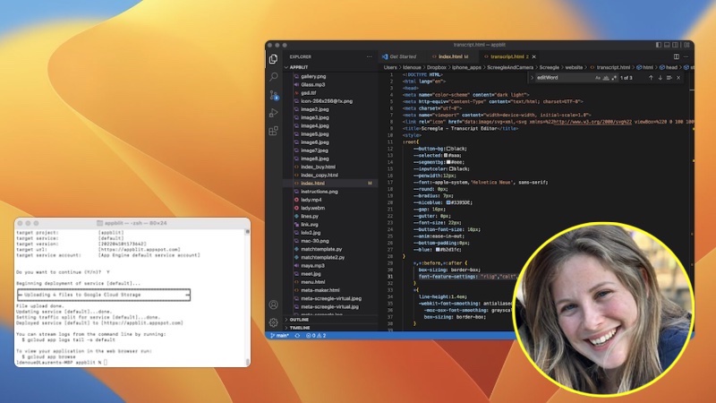This screenshot has width=716, height=403.
Task: Open menu.html in the Explorer
Action: pyautogui.click(x=312, y=282)
